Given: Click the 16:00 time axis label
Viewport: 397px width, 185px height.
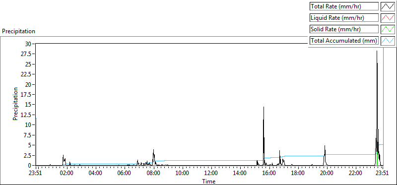Looking at the screenshot, I should coord(269,174).
